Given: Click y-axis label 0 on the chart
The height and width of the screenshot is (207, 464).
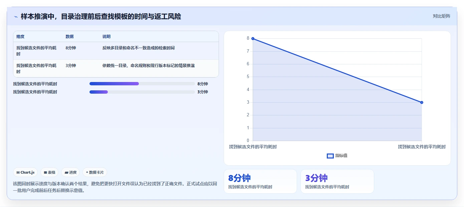Looking at the screenshot, I should 248,140.
